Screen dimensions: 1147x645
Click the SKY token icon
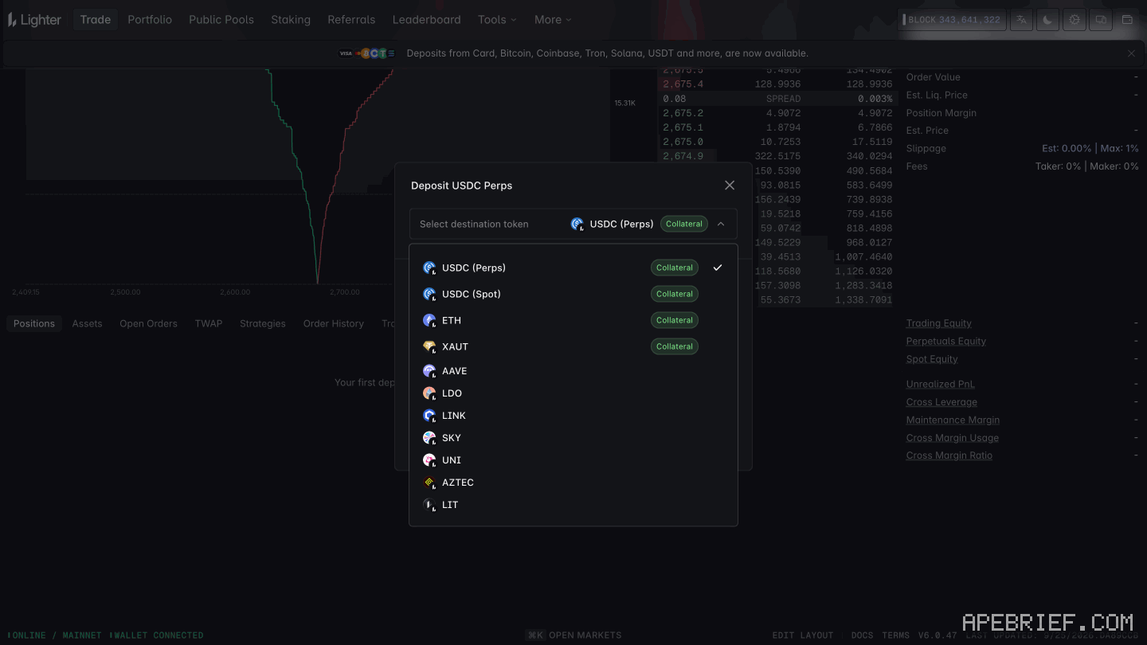pyautogui.click(x=429, y=438)
